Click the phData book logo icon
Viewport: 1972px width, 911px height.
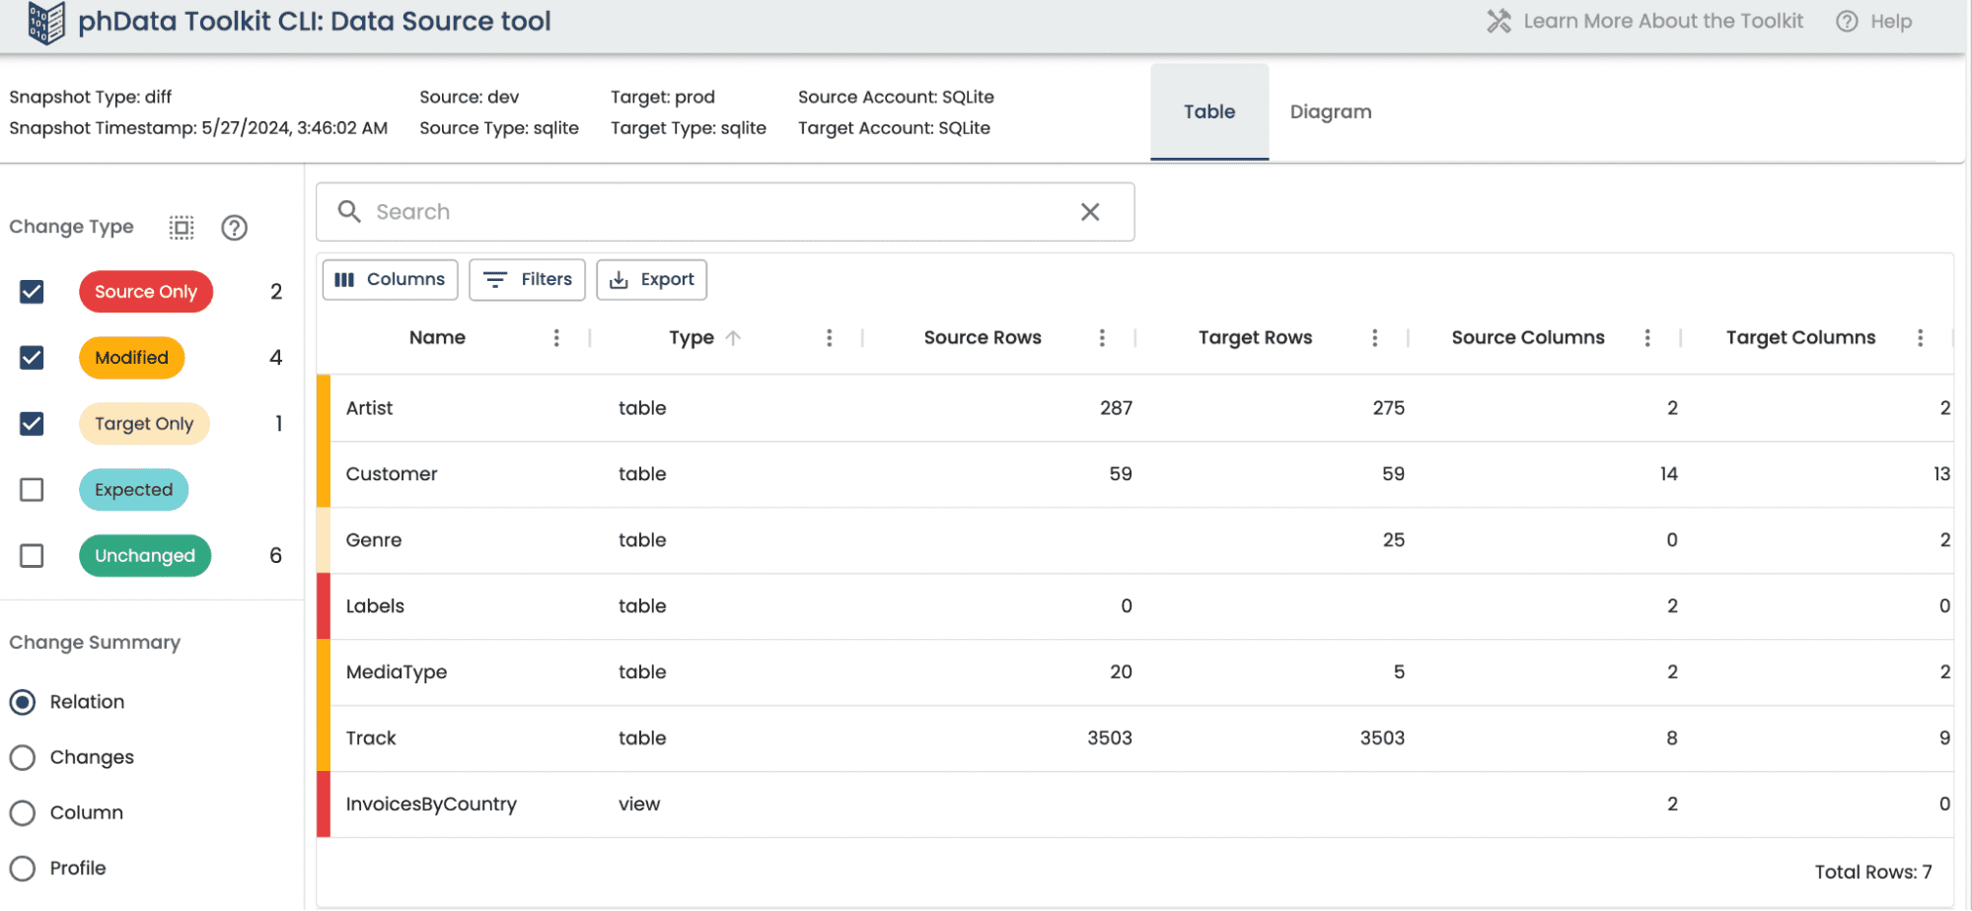45,23
